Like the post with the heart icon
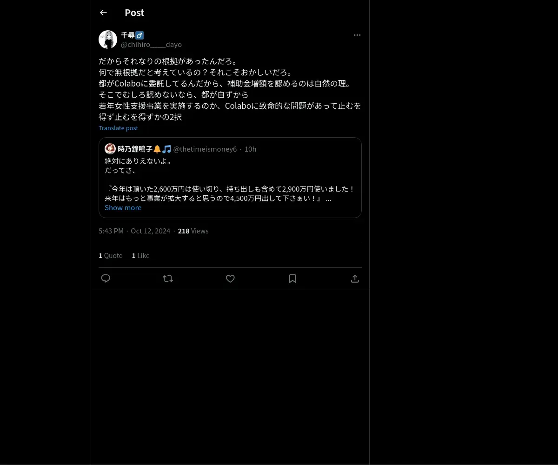 coord(230,279)
